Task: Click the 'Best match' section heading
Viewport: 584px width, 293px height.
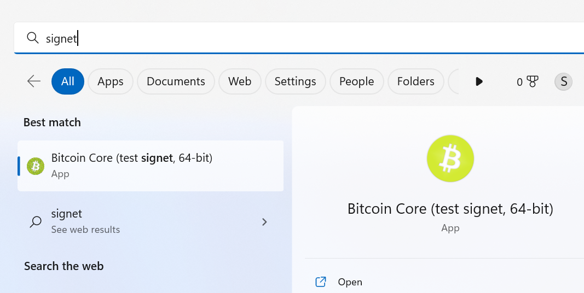Action: [x=52, y=122]
